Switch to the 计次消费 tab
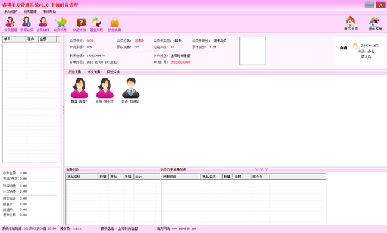Screen dimensions: 387x233 tap(93, 72)
